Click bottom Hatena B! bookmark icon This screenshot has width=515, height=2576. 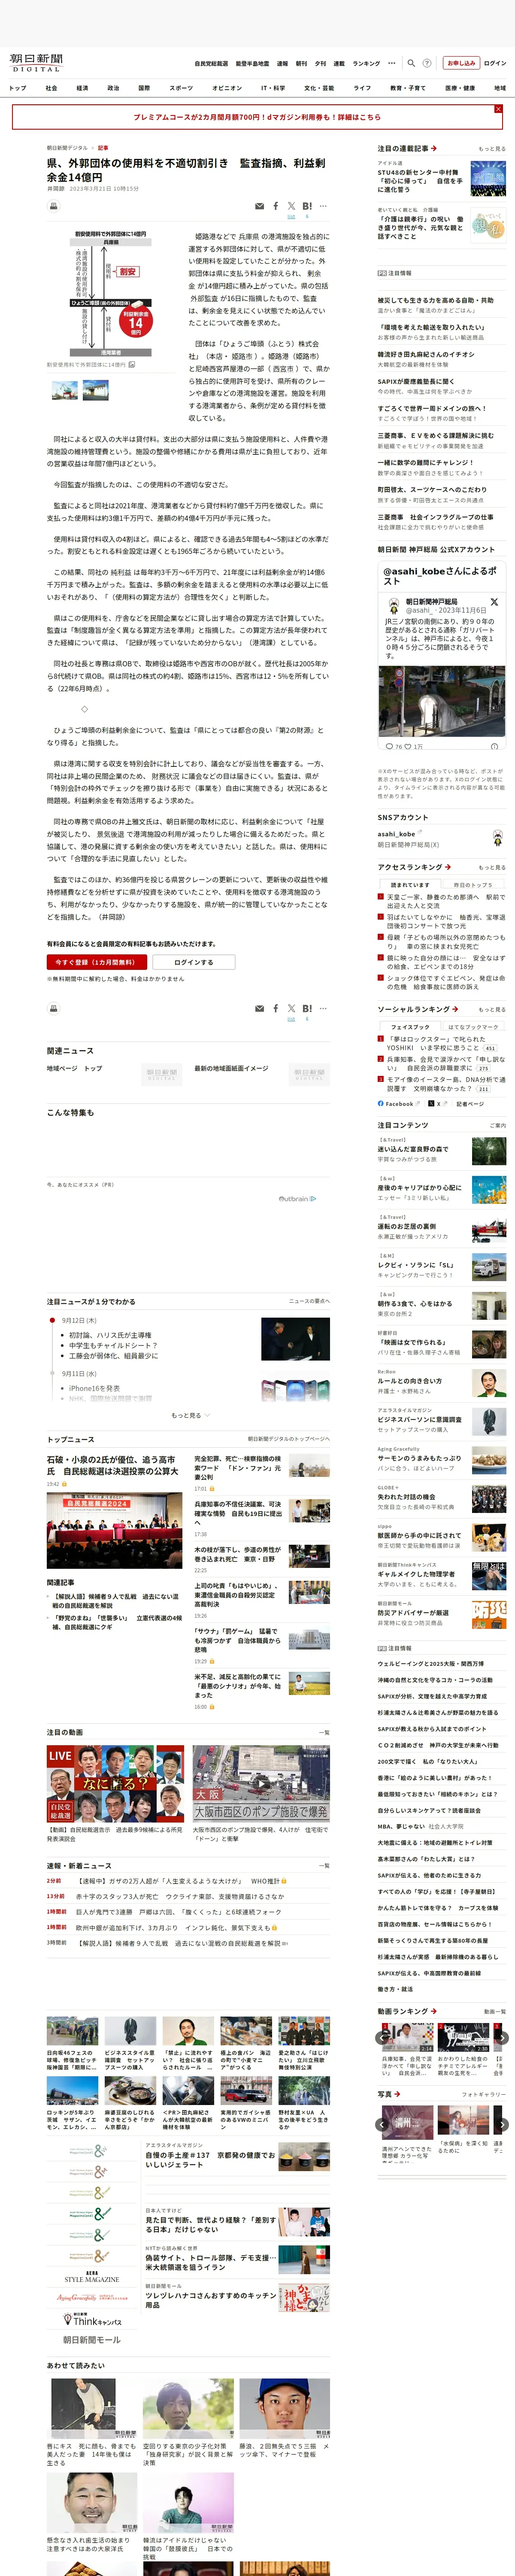pyautogui.click(x=307, y=1009)
